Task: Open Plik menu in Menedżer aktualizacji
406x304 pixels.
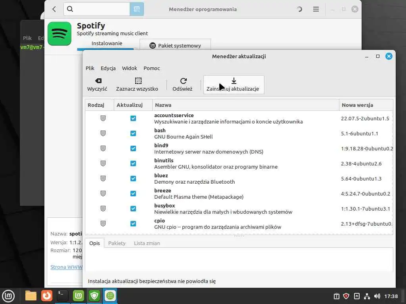Action: click(x=90, y=68)
